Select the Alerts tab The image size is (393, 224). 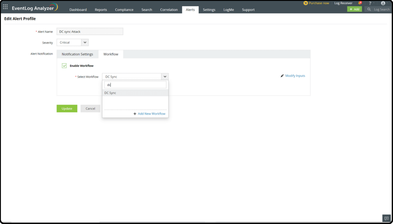(x=190, y=10)
